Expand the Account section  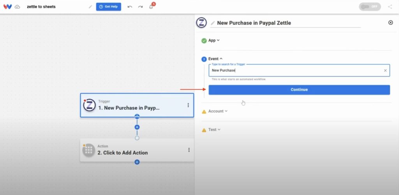218,111
